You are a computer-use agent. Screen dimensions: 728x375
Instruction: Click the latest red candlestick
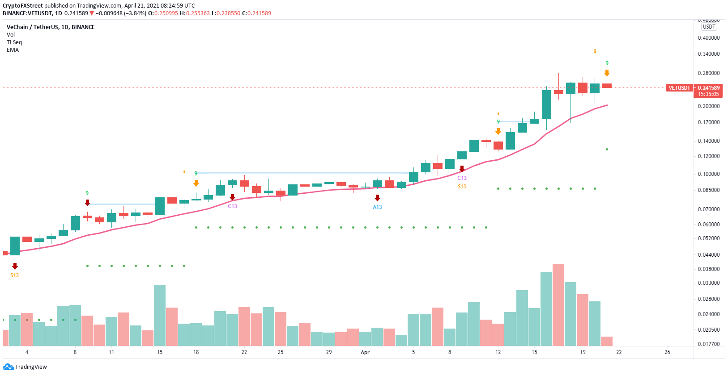(x=607, y=86)
